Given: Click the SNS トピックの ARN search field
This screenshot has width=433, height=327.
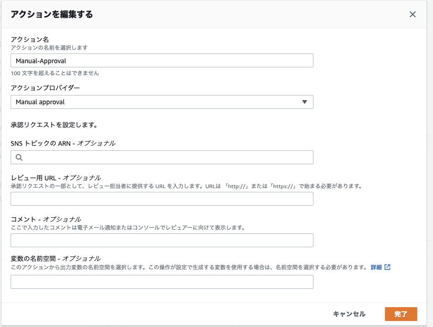Looking at the screenshot, I should [162, 157].
